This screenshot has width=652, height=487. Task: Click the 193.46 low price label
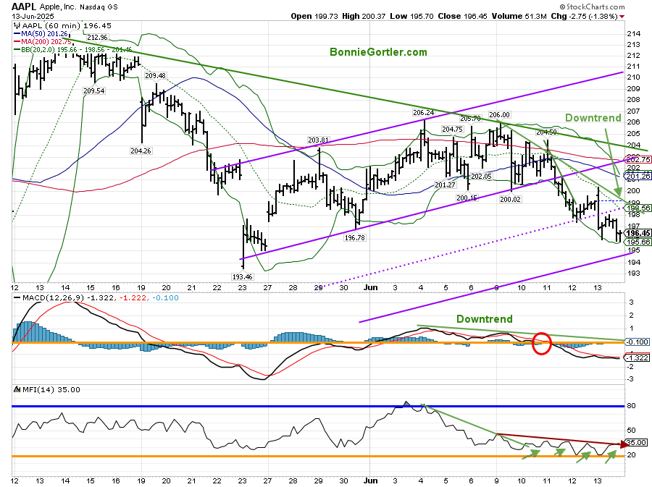point(242,276)
